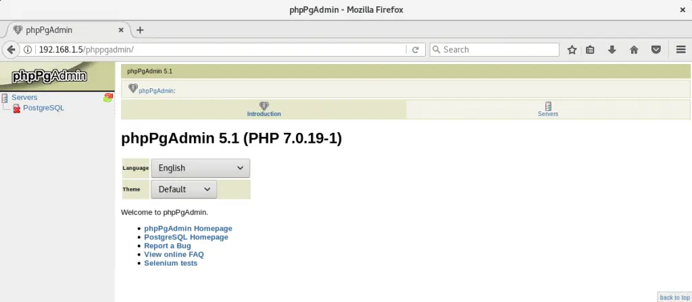Open the PostgreSQL Homepage link

tap(187, 237)
